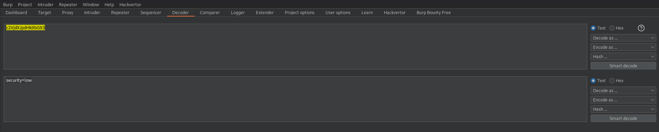Select Text radio for the top decoder panel
The image size is (659, 132).
[x=598, y=28]
